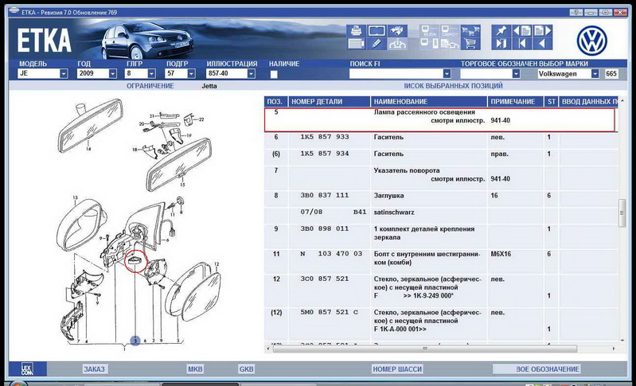The width and height of the screenshot is (636, 386).
Task: Jump to first with bar-arrow icon
Action: pyautogui.click(x=522, y=44)
